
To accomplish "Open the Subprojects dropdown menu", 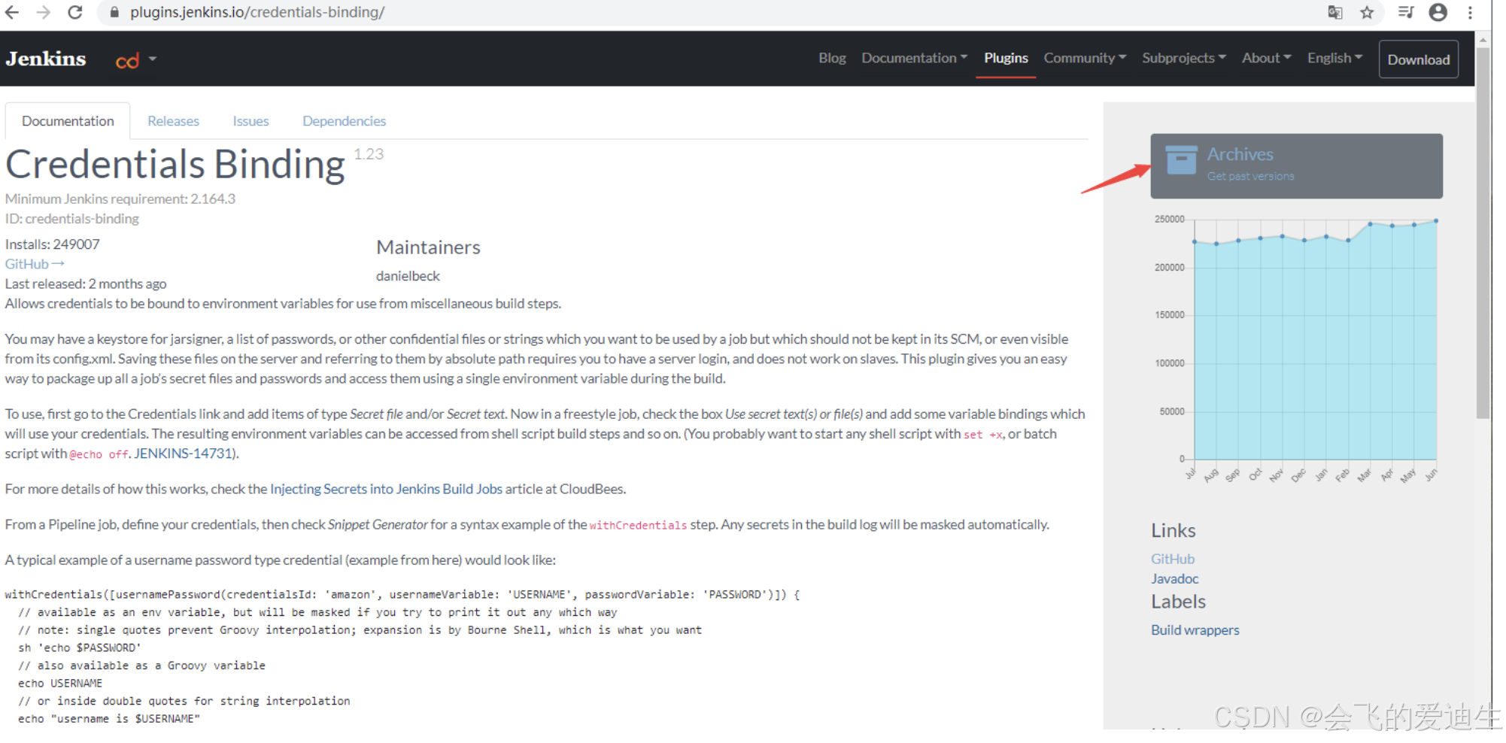I will coord(1184,58).
